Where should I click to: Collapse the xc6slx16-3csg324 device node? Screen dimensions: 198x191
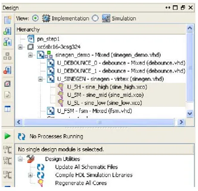pyautogui.click(x=20, y=47)
